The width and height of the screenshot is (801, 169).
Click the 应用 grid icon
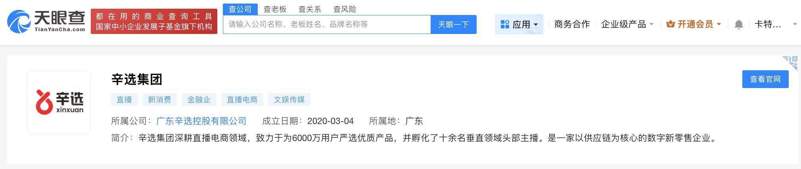coord(505,24)
